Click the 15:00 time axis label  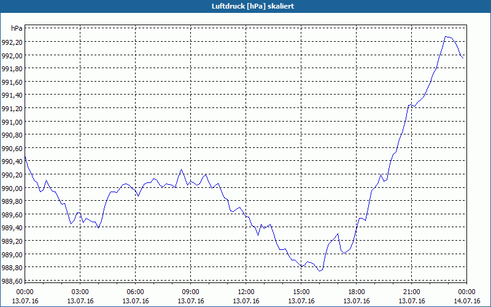[x=301, y=292]
